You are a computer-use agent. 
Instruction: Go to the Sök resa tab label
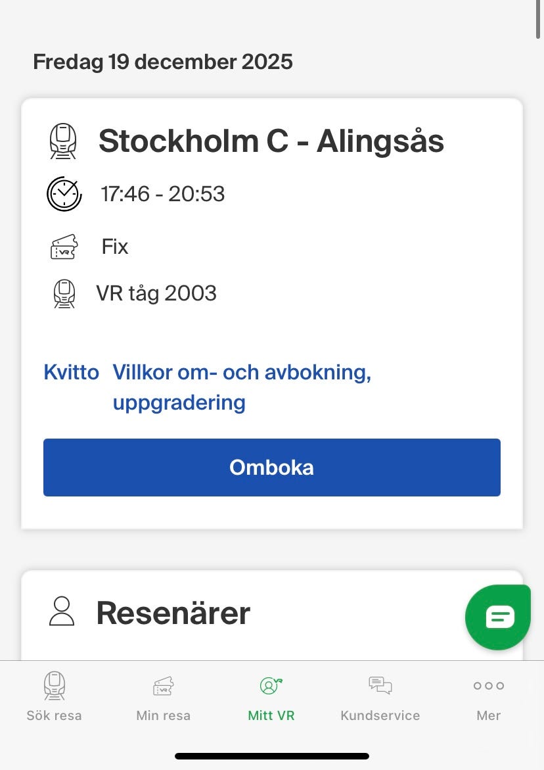(x=54, y=715)
